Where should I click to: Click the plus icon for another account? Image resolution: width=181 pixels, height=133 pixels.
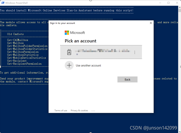point(69,65)
